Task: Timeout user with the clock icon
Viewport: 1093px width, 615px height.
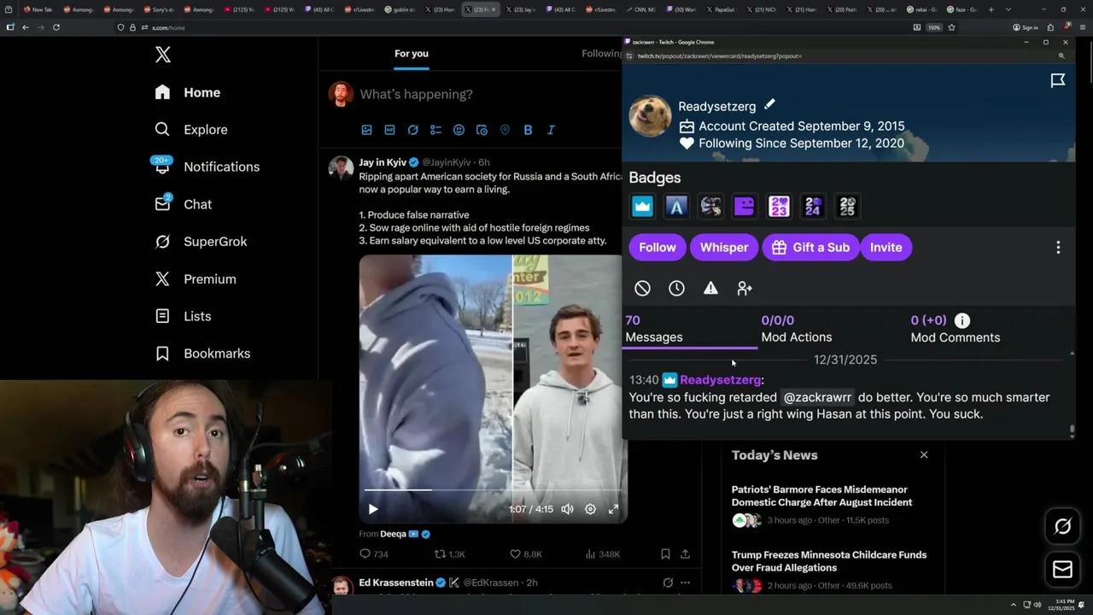Action: point(676,289)
